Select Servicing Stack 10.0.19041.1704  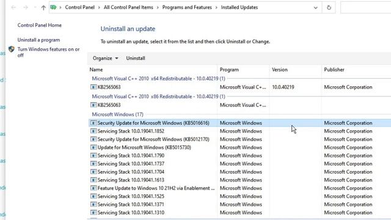coord(131,172)
